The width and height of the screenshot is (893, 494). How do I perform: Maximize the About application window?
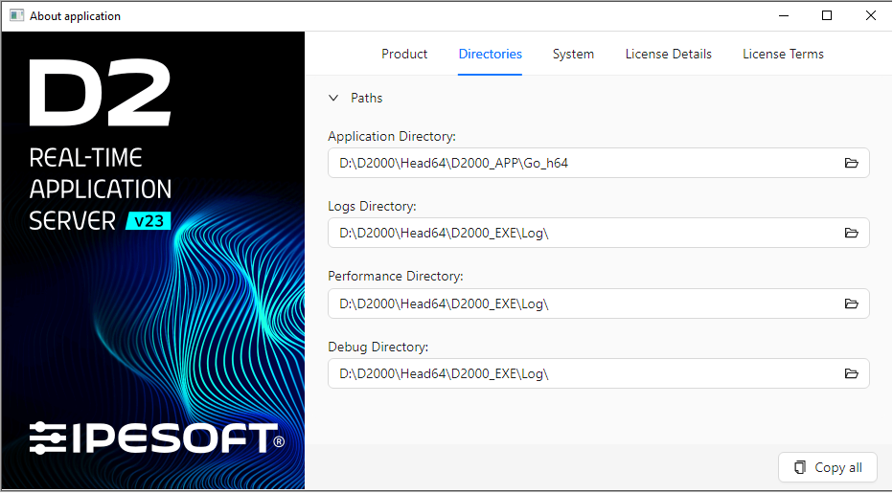click(x=827, y=15)
